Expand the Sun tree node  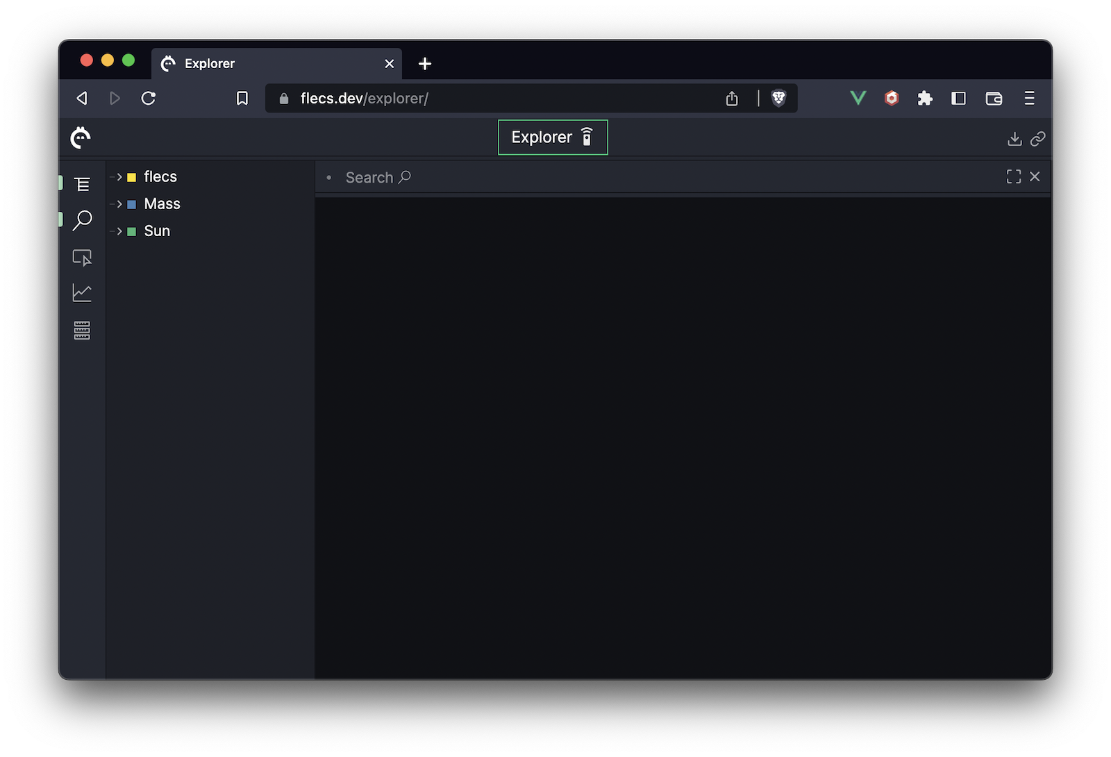[119, 231]
